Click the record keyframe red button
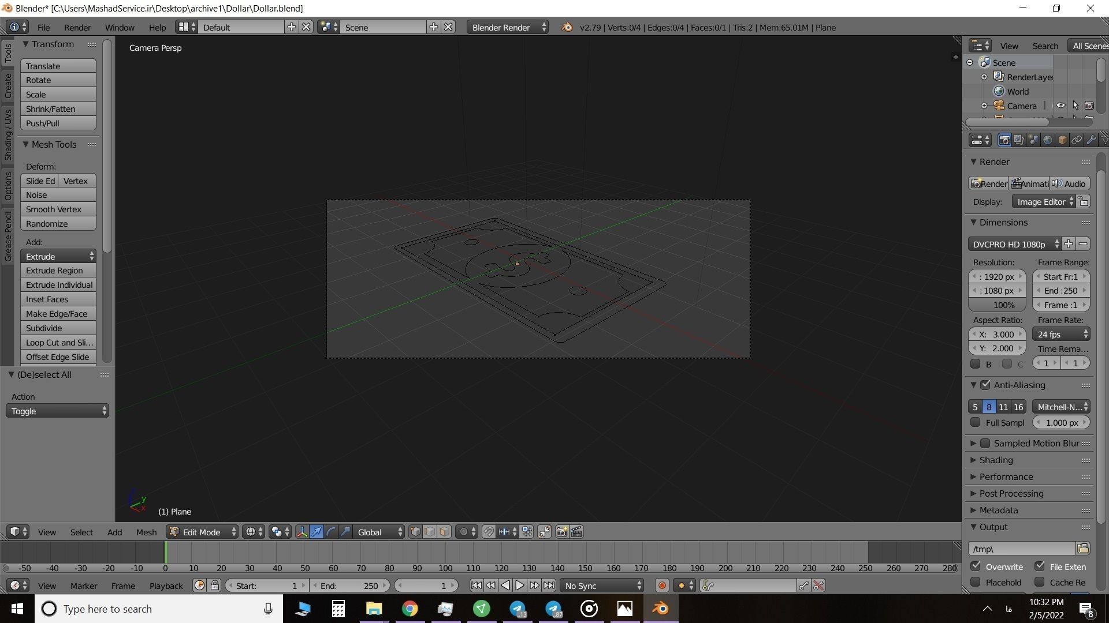1109x623 pixels. click(662, 586)
